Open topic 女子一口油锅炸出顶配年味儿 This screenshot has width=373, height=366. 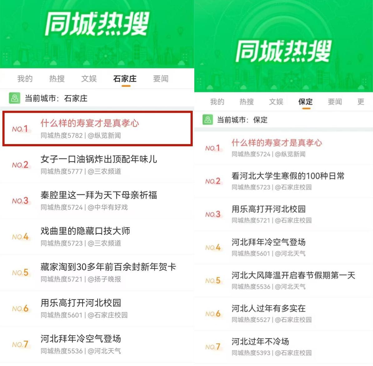tap(98, 159)
